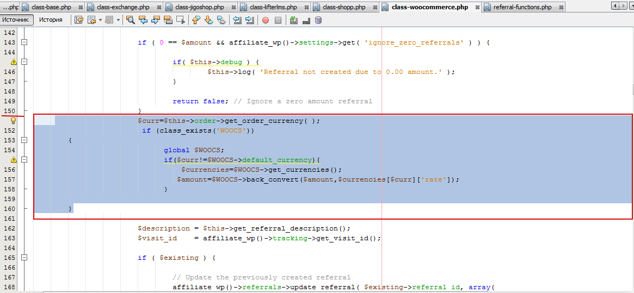The height and width of the screenshot is (293, 634).
Task: Collapse the fold on the default_currency line
Action: coord(24,160)
